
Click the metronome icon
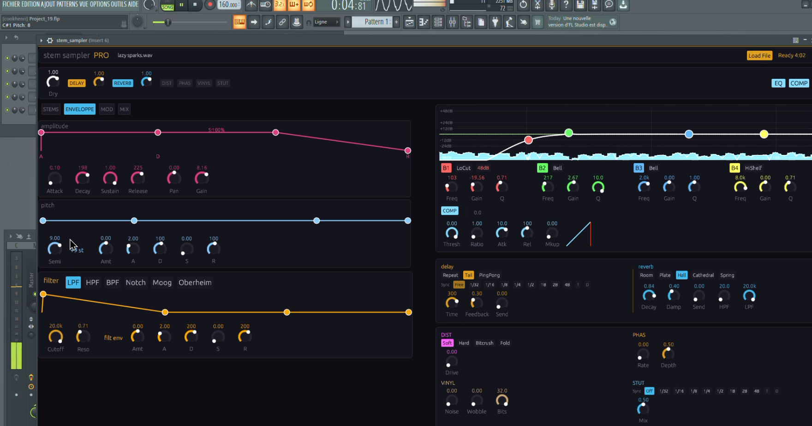pyautogui.click(x=251, y=5)
